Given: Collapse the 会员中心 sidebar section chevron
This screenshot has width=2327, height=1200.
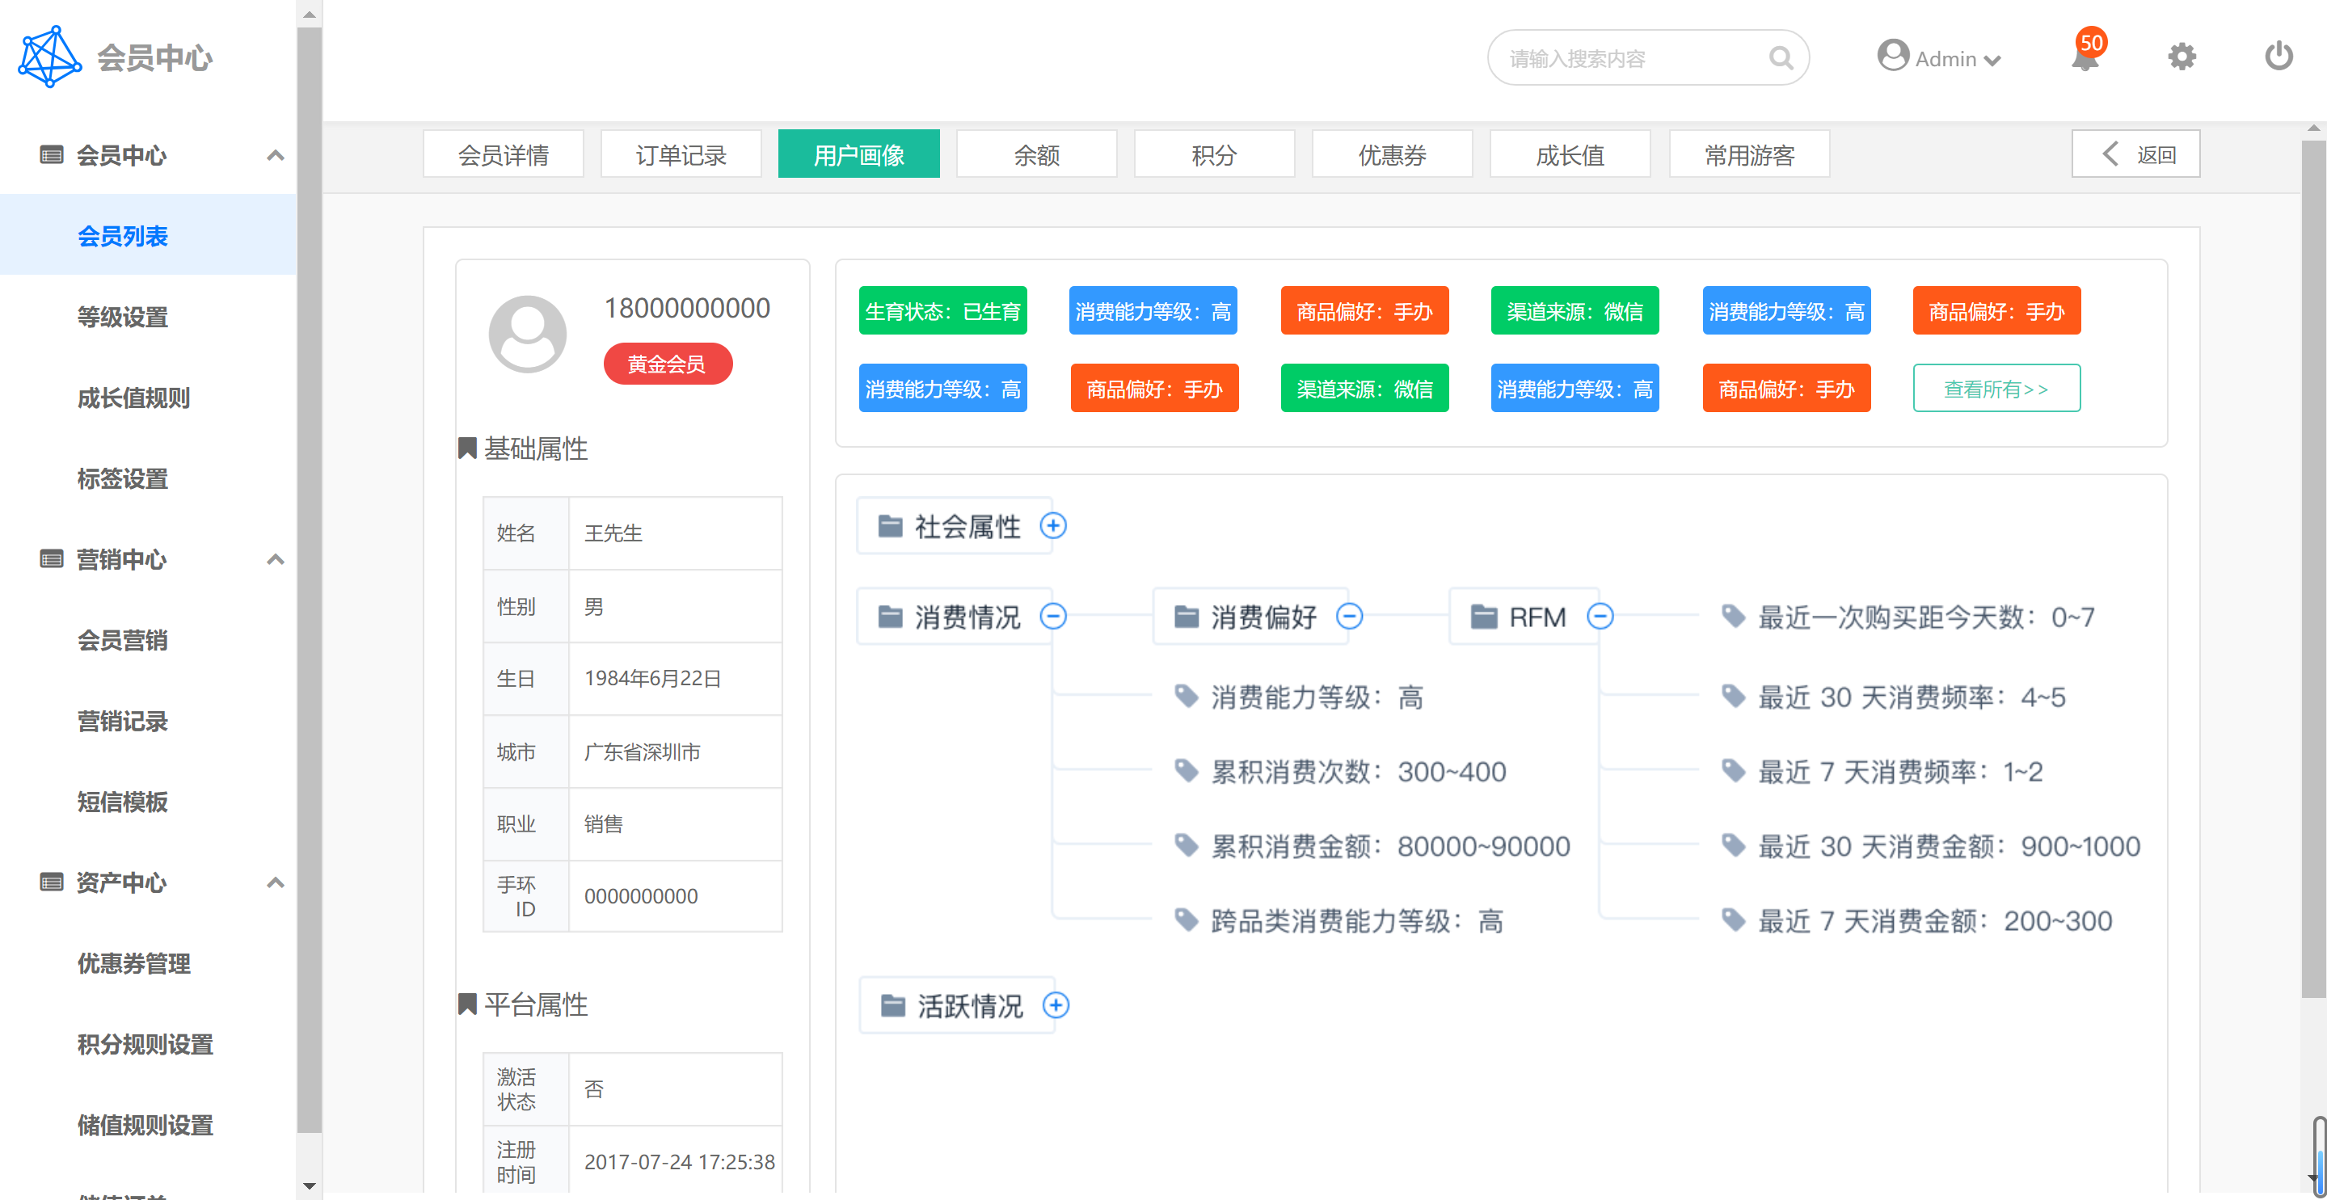Looking at the screenshot, I should [276, 155].
